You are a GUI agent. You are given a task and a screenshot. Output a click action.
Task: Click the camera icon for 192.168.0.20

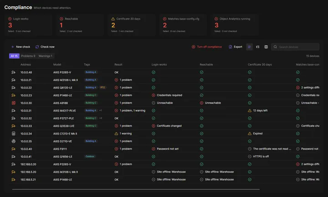[x=13, y=164]
